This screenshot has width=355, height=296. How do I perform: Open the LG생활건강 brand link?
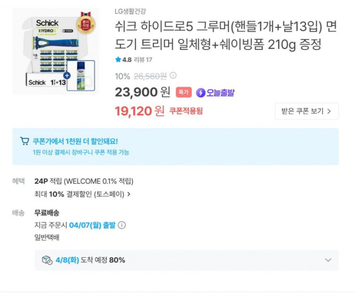pos(133,11)
